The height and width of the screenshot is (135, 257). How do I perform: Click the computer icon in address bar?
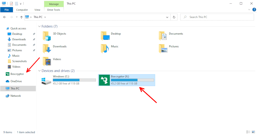pos(27,17)
